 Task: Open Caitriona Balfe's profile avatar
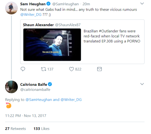pyautogui.click(x=11, y=87)
